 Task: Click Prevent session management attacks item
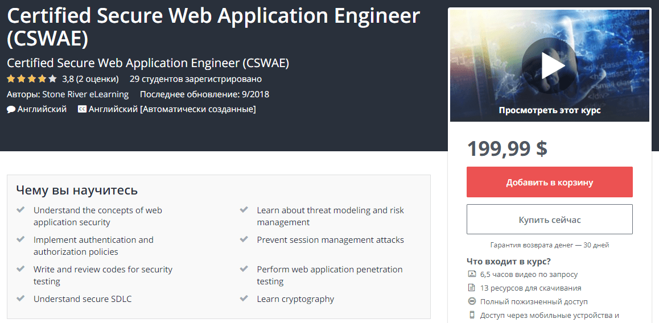pos(330,240)
